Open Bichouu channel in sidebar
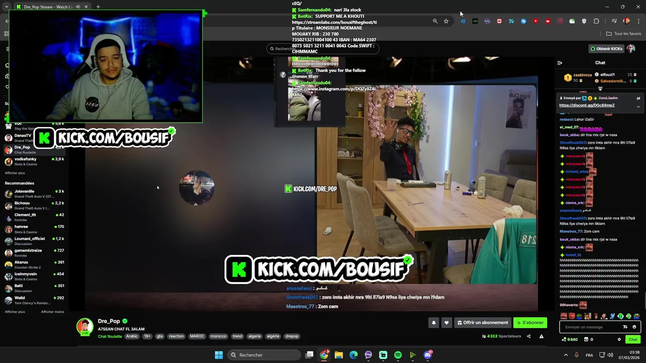The height and width of the screenshot is (363, 646). click(x=34, y=205)
